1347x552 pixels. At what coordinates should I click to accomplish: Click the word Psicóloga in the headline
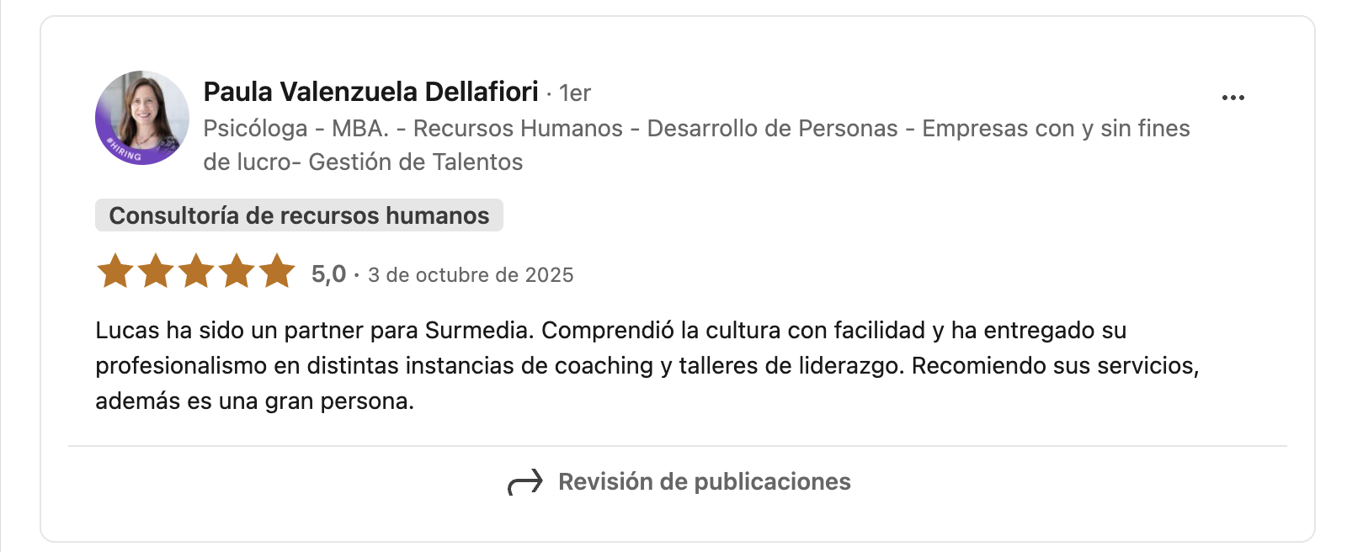coord(255,129)
